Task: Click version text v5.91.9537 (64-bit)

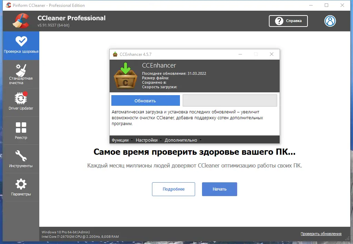Action: click(x=53, y=25)
